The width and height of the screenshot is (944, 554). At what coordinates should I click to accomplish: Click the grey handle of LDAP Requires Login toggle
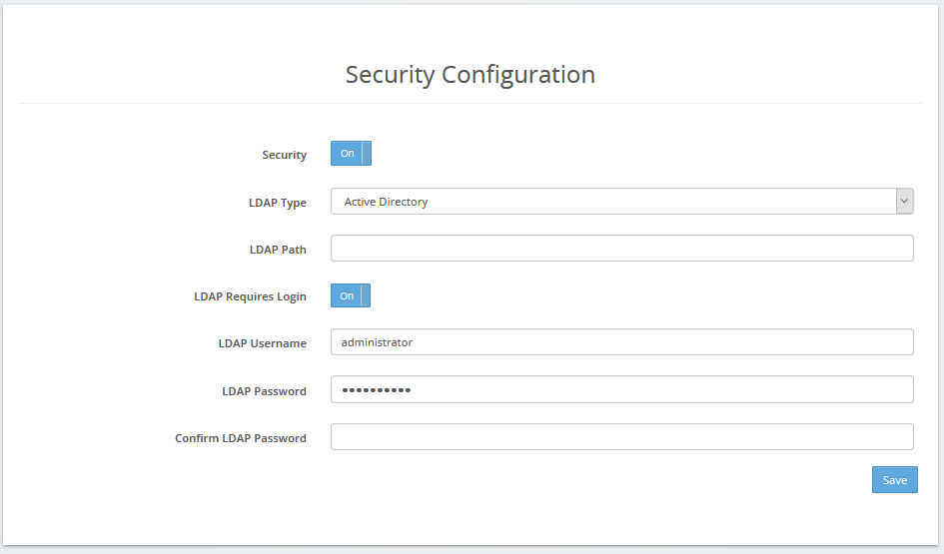(x=366, y=295)
